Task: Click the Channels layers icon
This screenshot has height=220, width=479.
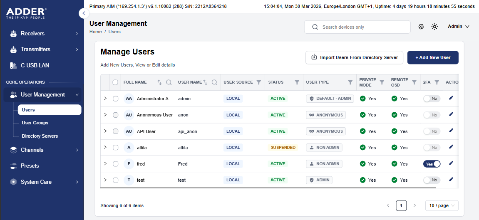Action: click(13, 150)
